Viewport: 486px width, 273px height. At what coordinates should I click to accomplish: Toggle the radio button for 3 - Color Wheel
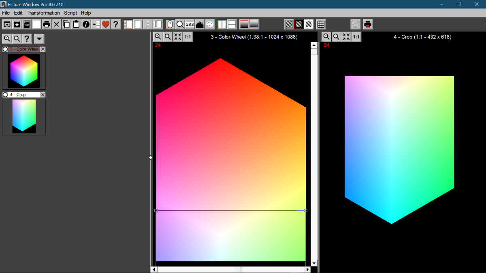coord(5,49)
